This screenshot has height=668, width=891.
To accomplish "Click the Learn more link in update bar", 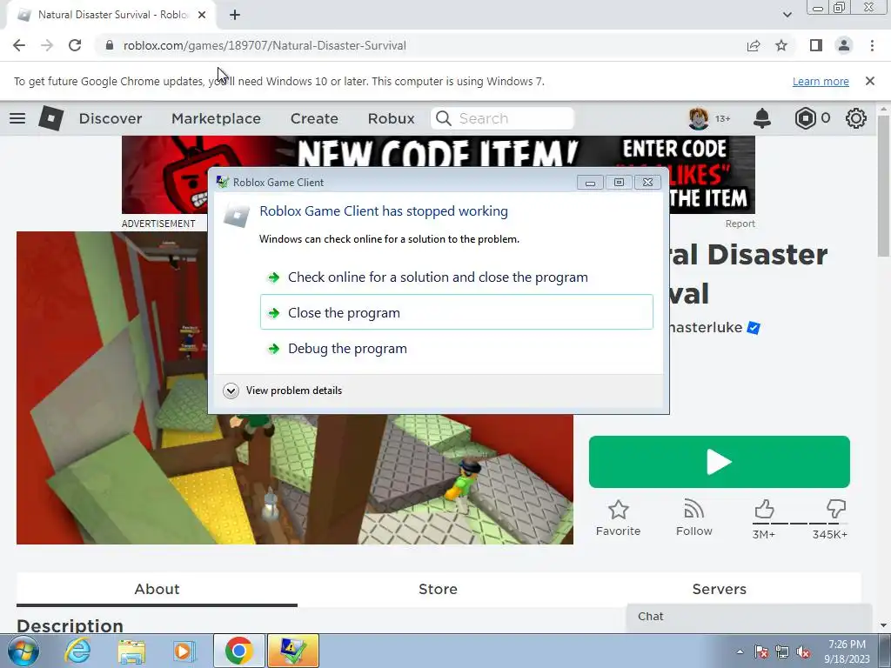I will click(821, 81).
